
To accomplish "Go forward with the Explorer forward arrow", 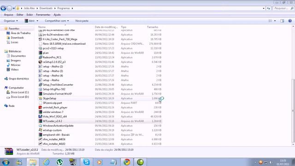I will tap(9, 8).
